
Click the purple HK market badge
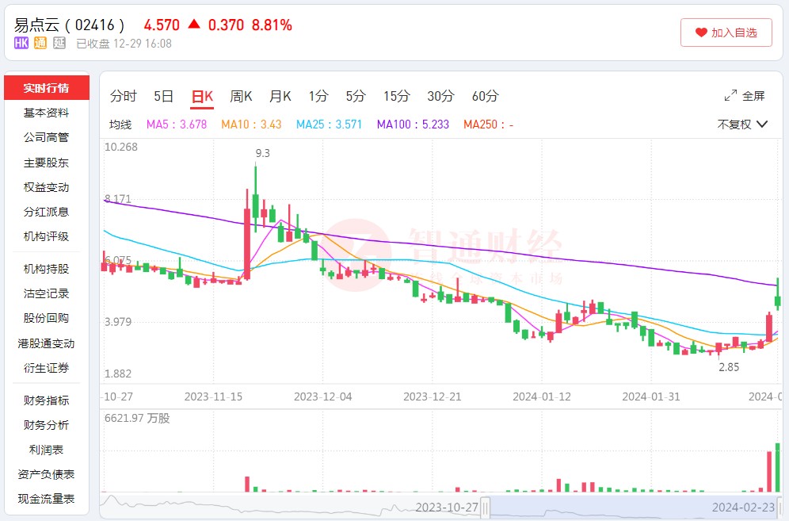pos(21,44)
